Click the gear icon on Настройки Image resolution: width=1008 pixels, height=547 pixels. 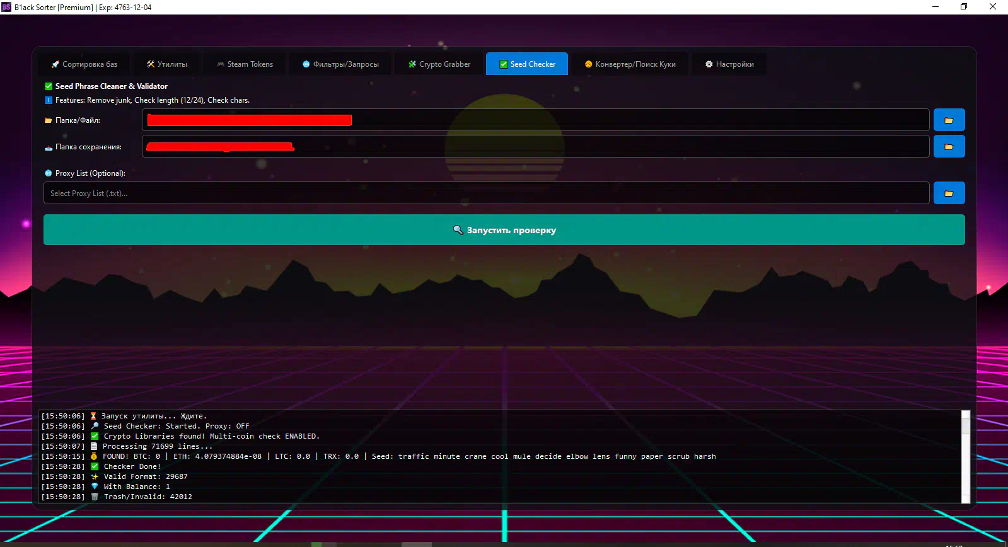709,64
